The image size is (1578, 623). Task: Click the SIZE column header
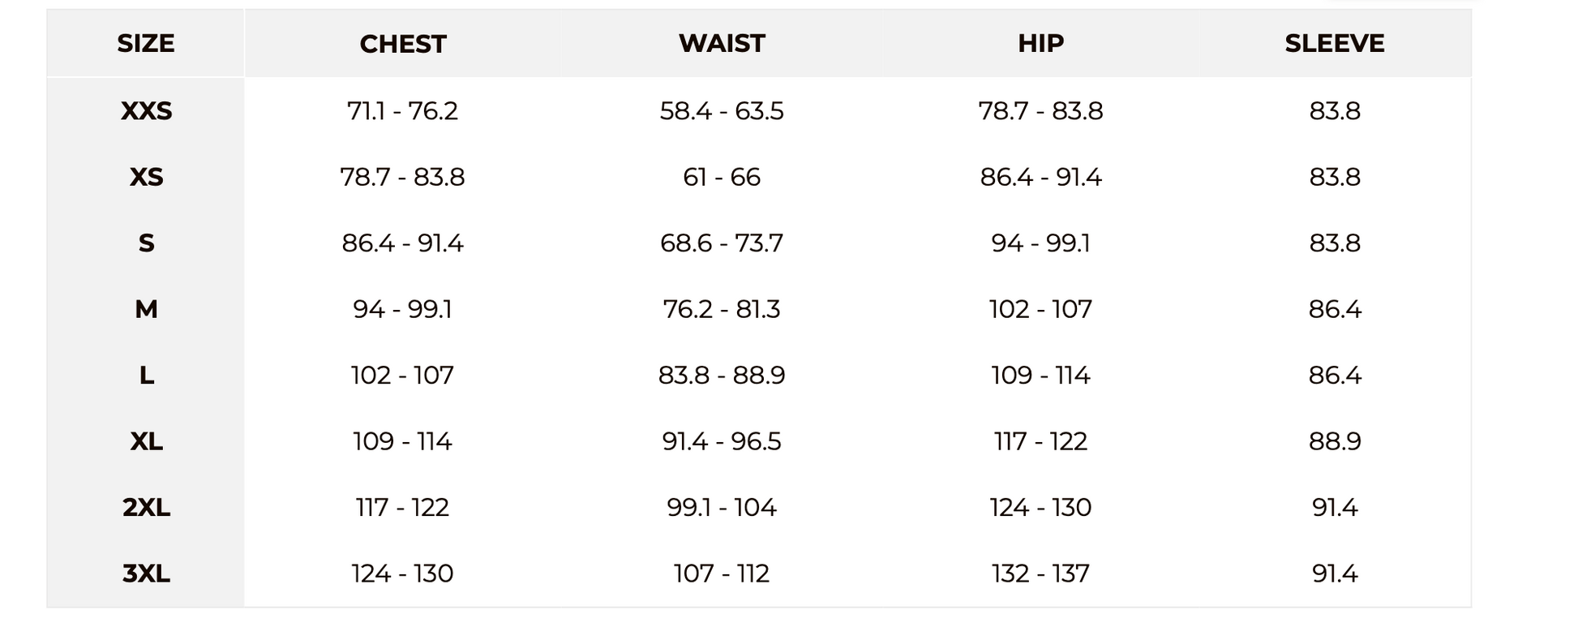click(146, 44)
